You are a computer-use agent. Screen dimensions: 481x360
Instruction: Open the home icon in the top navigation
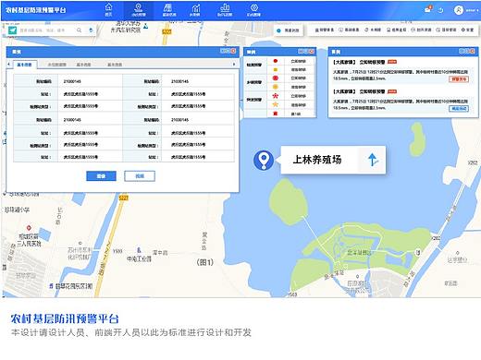click(108, 10)
